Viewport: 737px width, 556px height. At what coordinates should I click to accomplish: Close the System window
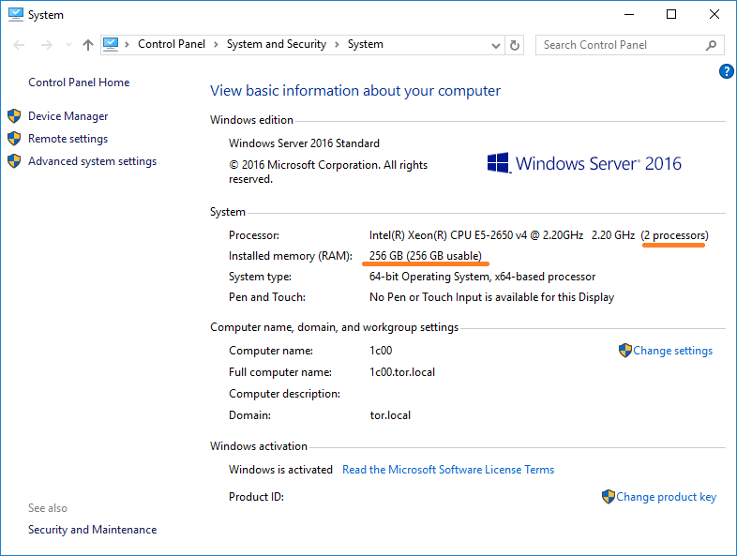(714, 15)
